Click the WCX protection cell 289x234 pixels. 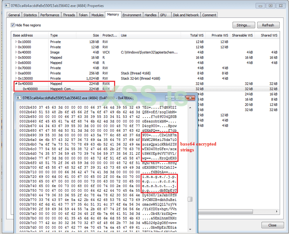point(106,52)
